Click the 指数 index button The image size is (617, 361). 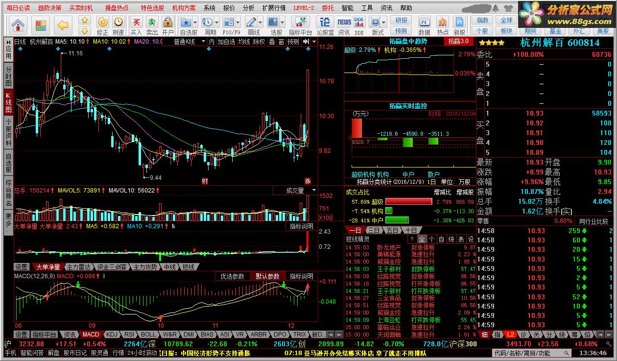point(482,20)
